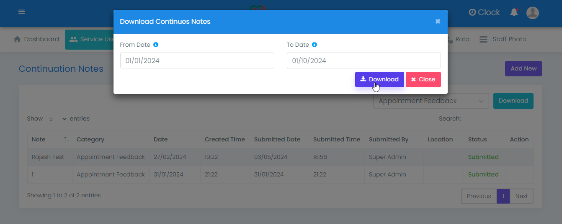Click the Next pagination button
This screenshot has width=562, height=224.
521,196
